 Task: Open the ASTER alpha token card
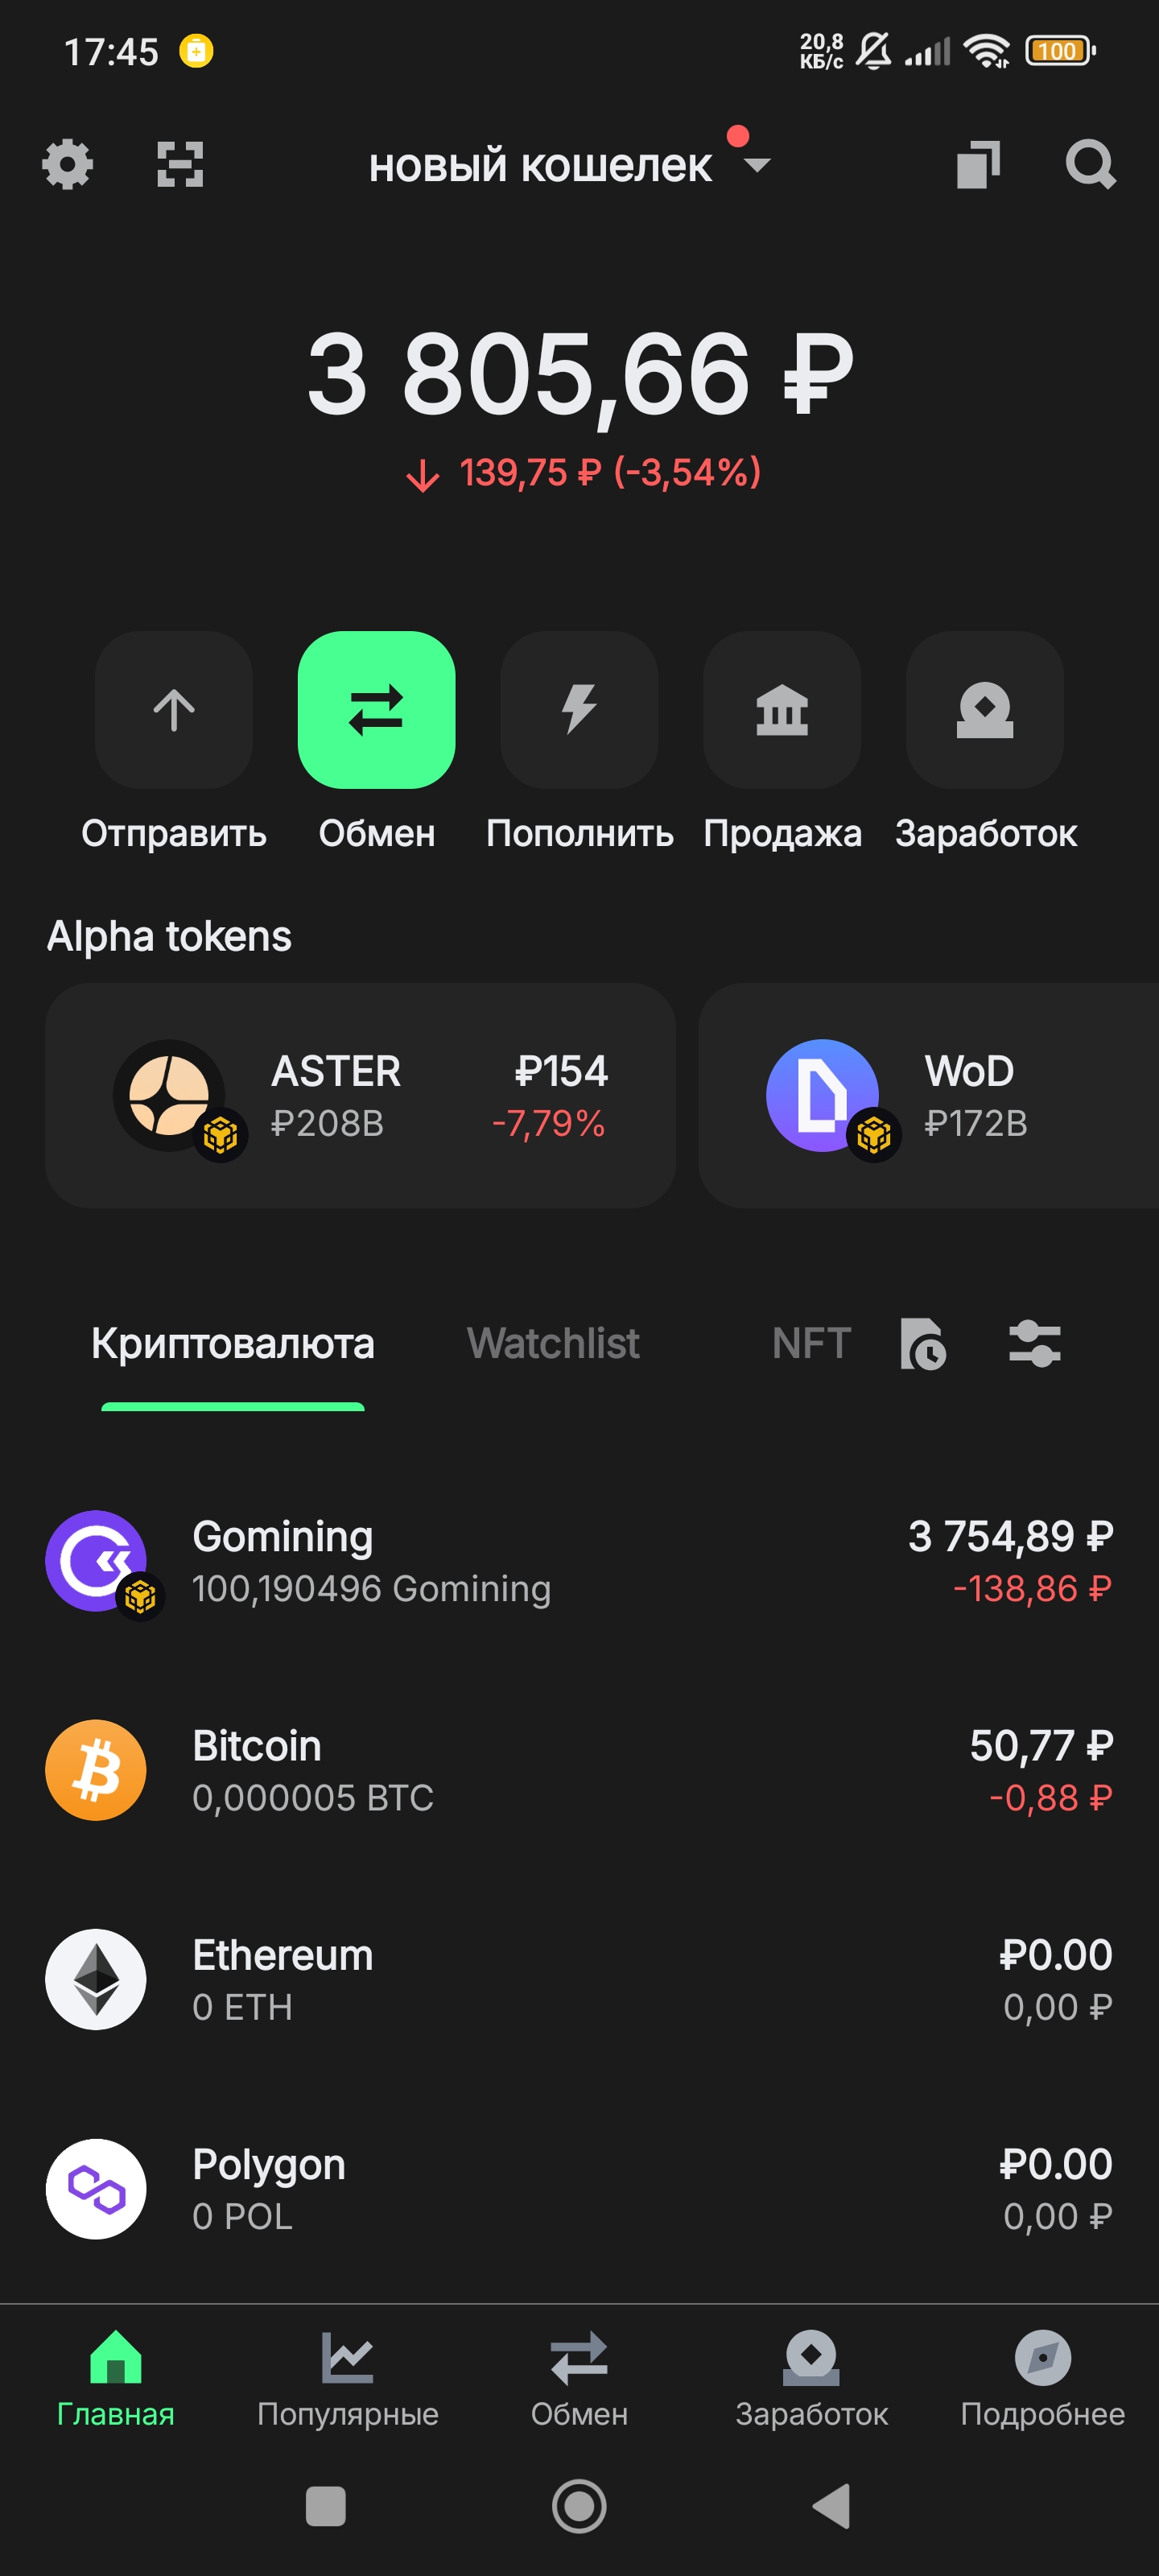coord(360,1095)
